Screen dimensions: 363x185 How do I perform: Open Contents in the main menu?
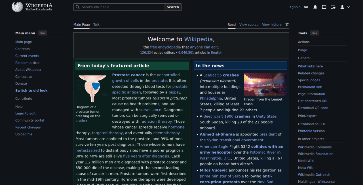click(x=22, y=49)
